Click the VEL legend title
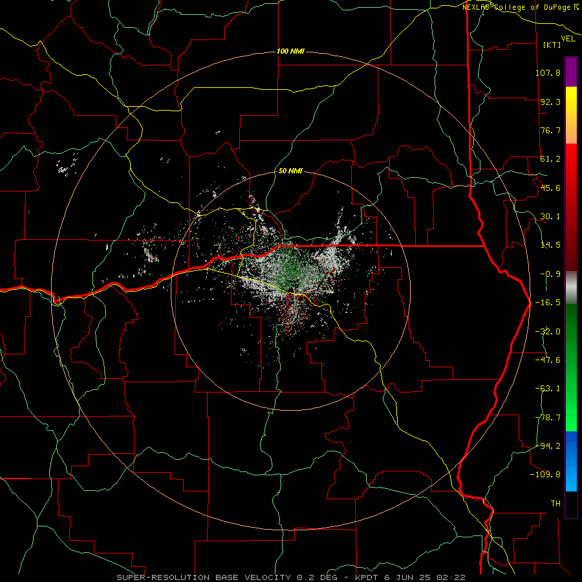582x582 pixels. click(x=568, y=39)
